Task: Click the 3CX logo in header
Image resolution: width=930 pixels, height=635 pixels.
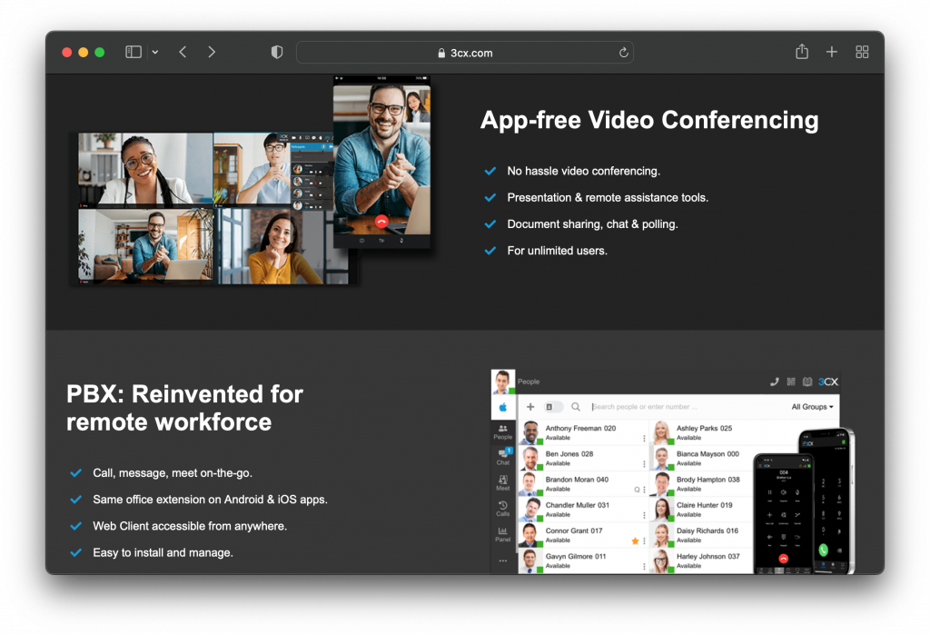Action: 828,382
